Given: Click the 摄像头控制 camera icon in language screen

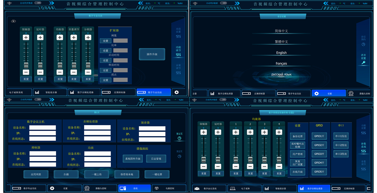Looking at the screenshot, I should (351, 93).
